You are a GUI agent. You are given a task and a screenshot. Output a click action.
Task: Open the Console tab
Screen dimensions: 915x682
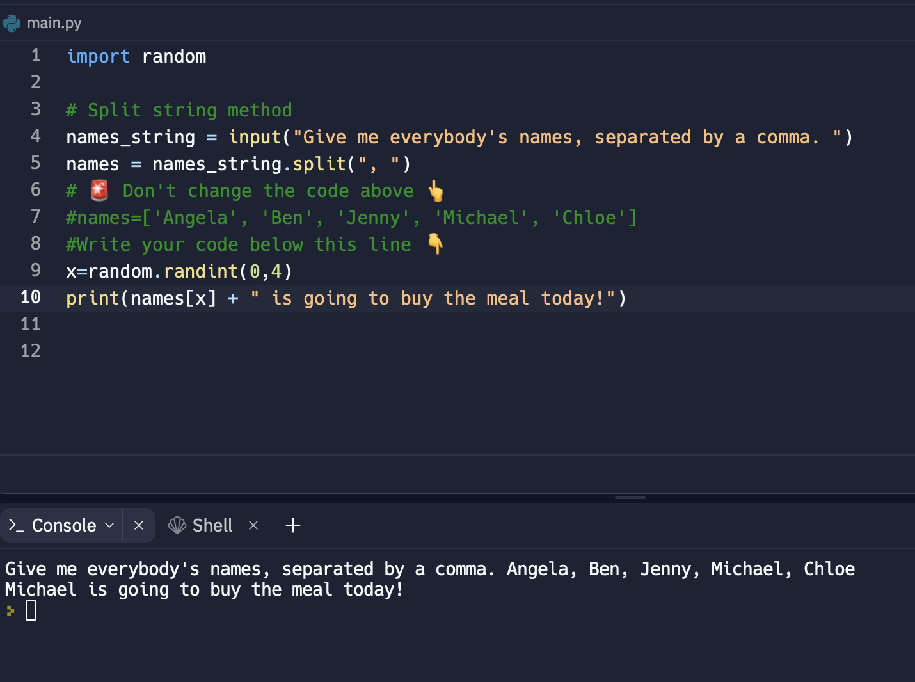(x=61, y=525)
